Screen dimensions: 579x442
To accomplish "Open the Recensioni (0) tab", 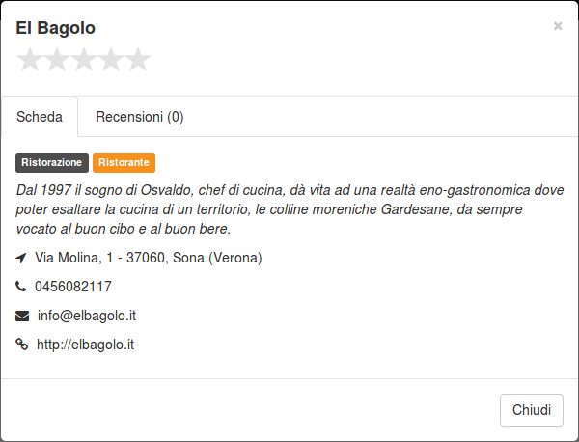I will [x=140, y=117].
